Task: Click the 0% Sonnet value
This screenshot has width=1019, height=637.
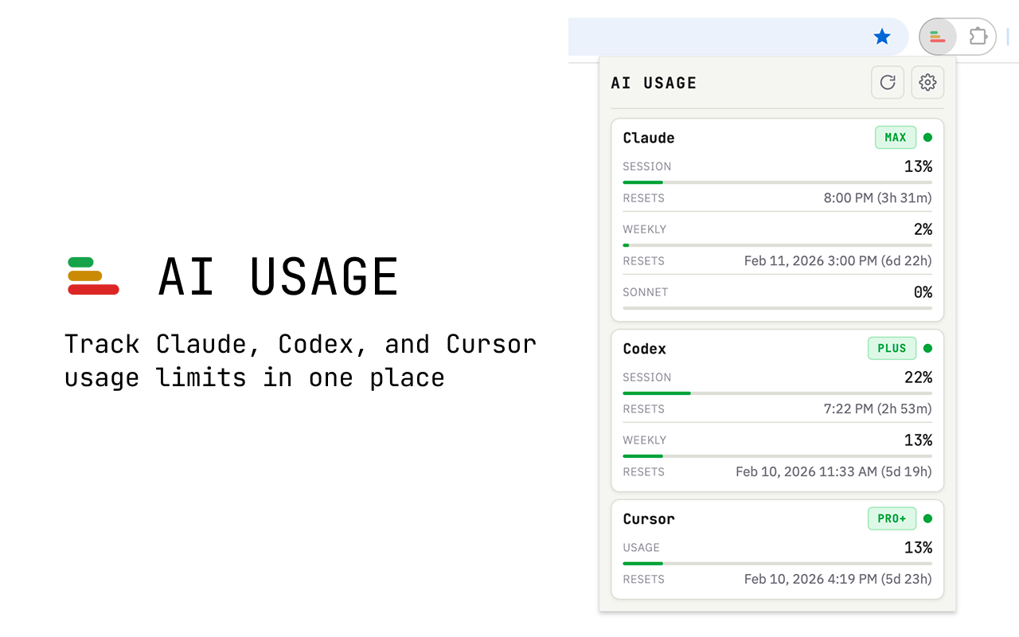Action: 923,292
